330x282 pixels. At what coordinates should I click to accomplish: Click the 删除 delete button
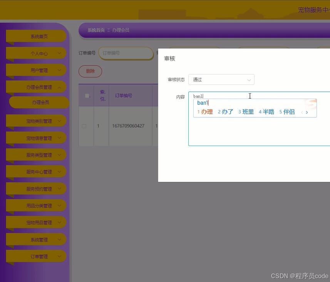pos(90,71)
